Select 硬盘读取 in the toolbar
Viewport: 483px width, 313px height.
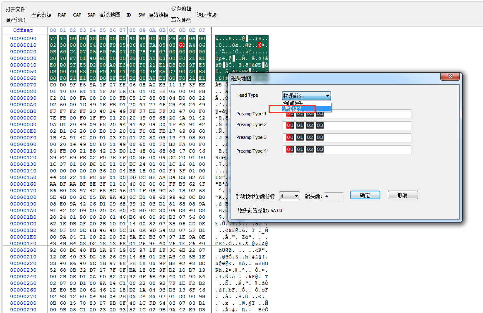tap(16, 20)
